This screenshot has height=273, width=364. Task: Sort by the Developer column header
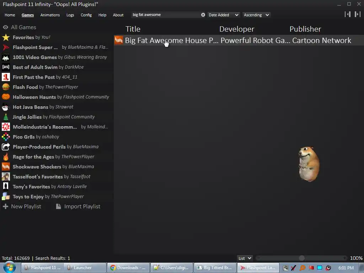click(x=237, y=29)
